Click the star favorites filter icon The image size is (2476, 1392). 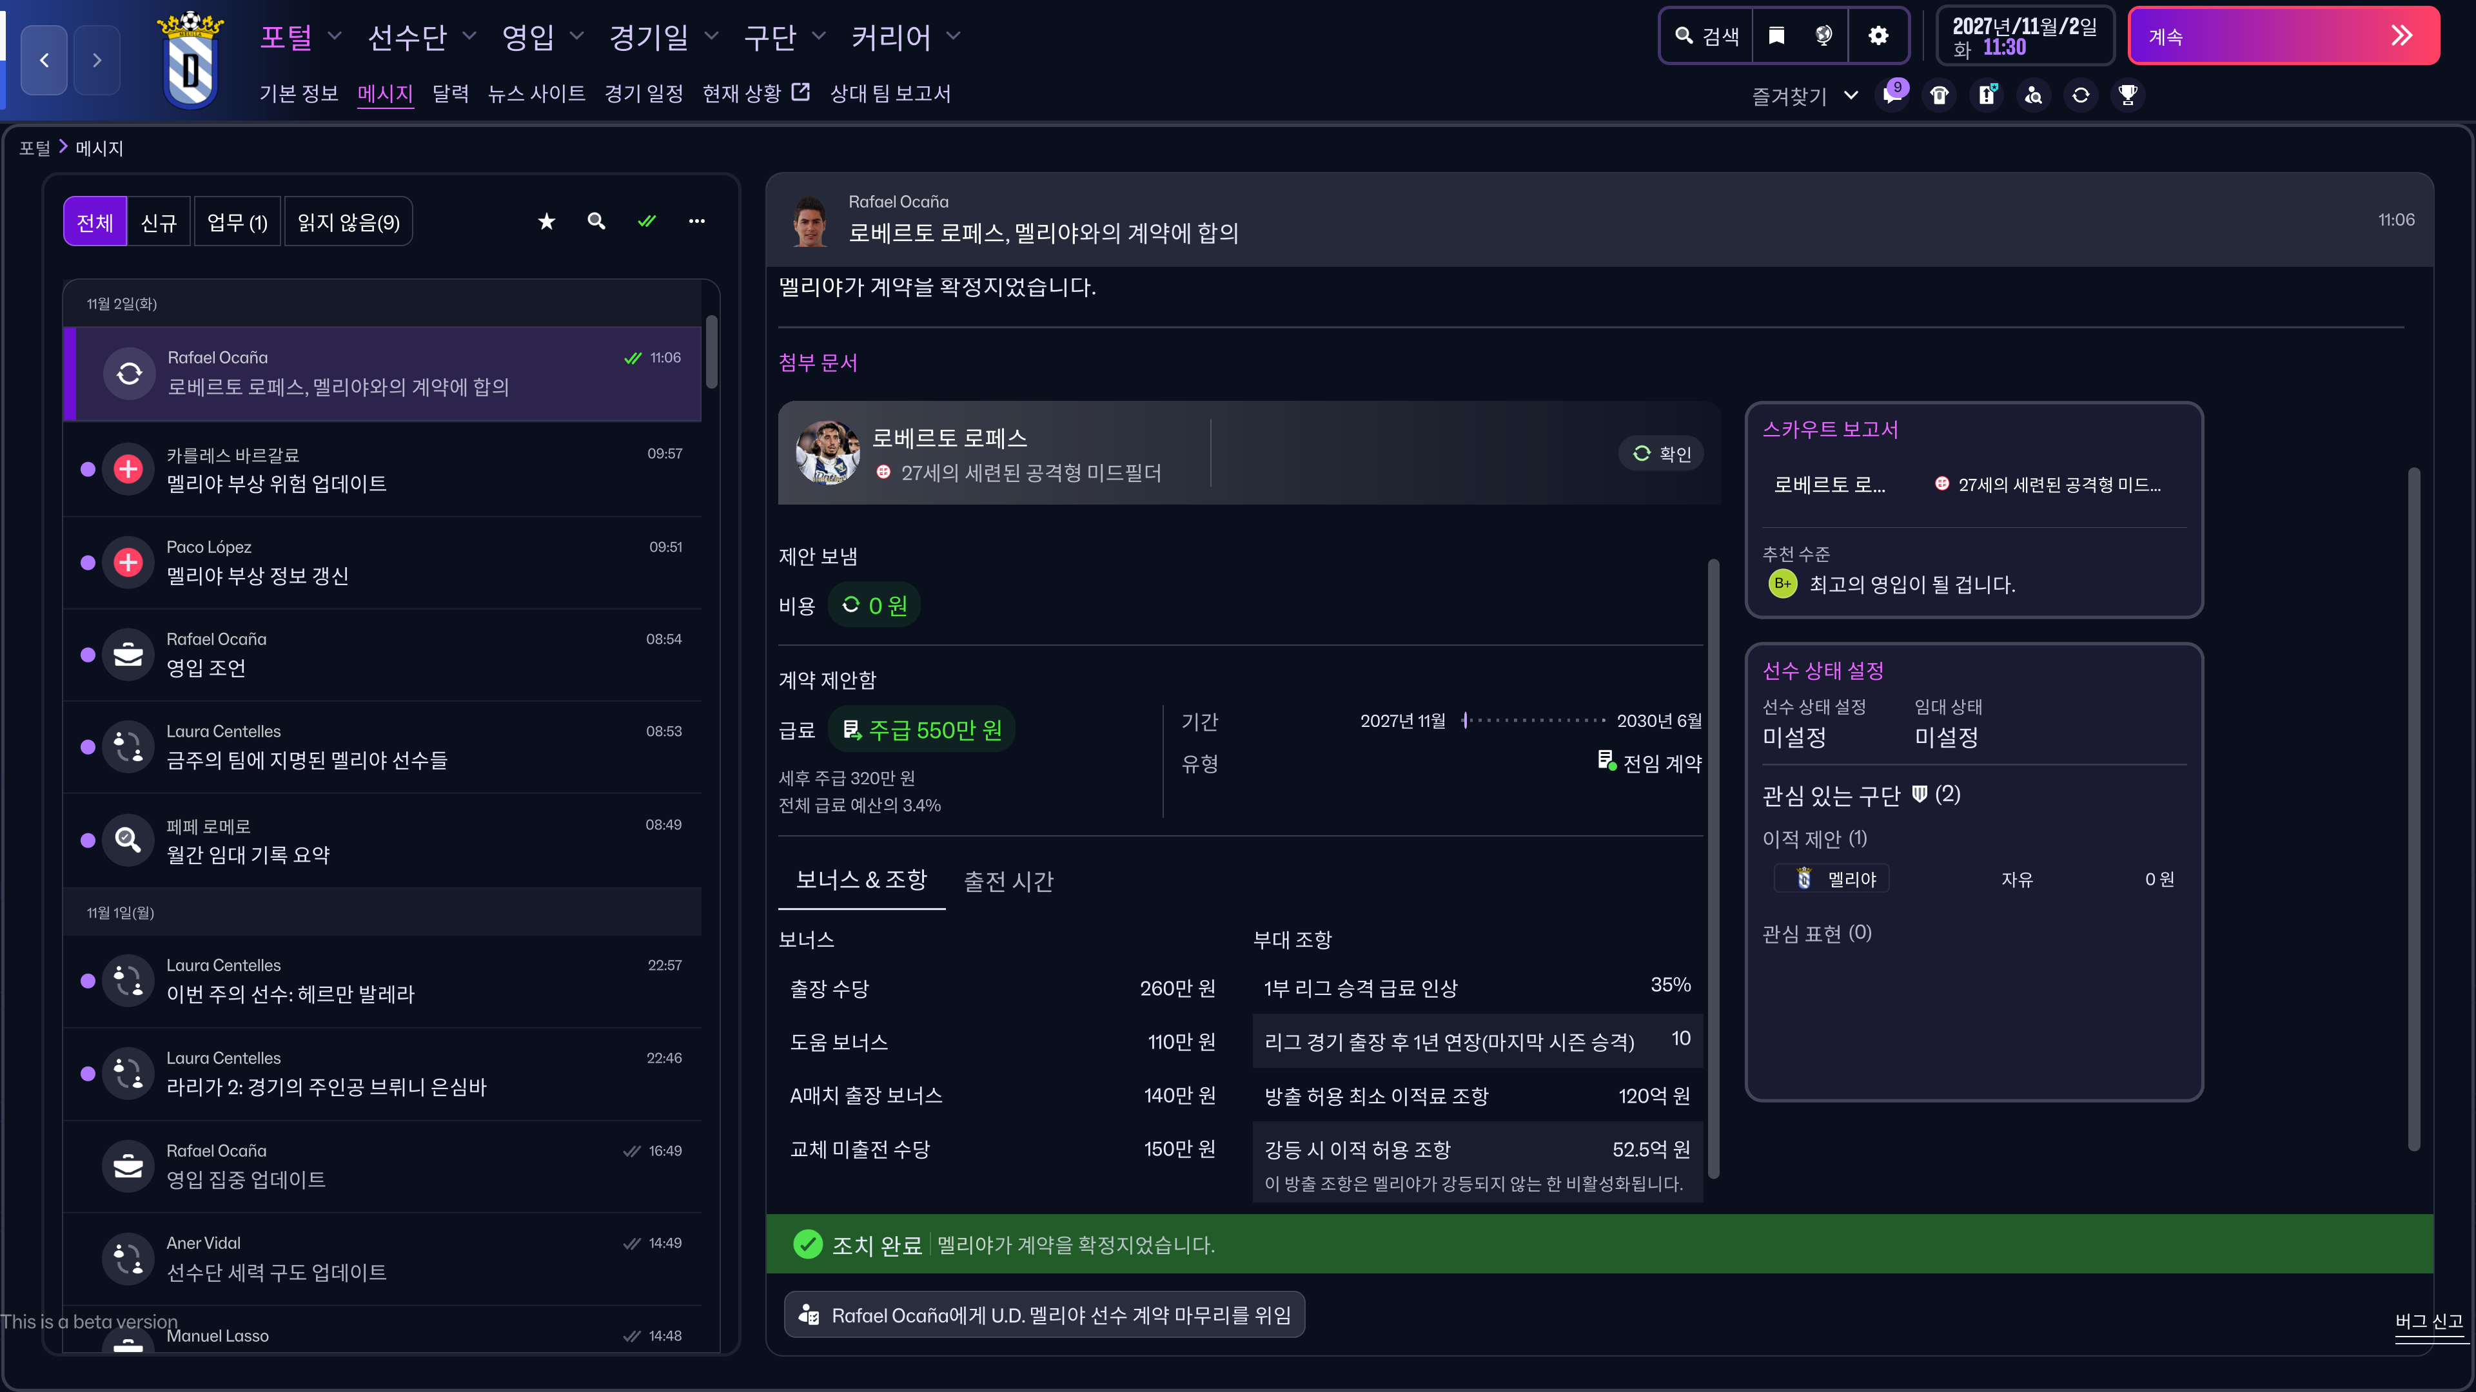click(546, 222)
